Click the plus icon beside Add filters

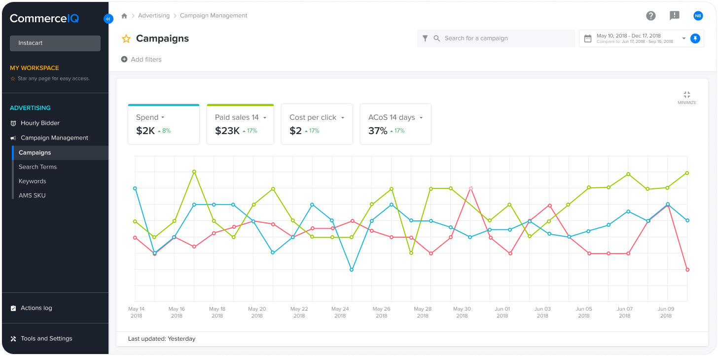(x=124, y=60)
